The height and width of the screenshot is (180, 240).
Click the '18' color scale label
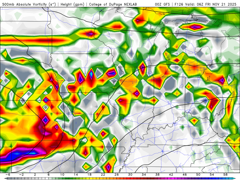pos(89,175)
